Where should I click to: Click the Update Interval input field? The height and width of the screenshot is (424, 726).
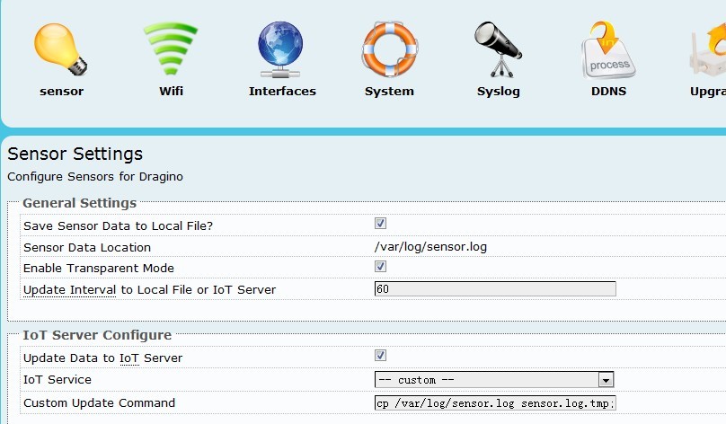[495, 289]
